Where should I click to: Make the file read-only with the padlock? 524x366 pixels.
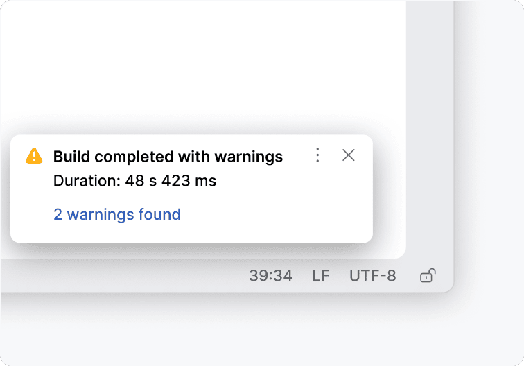(x=427, y=276)
